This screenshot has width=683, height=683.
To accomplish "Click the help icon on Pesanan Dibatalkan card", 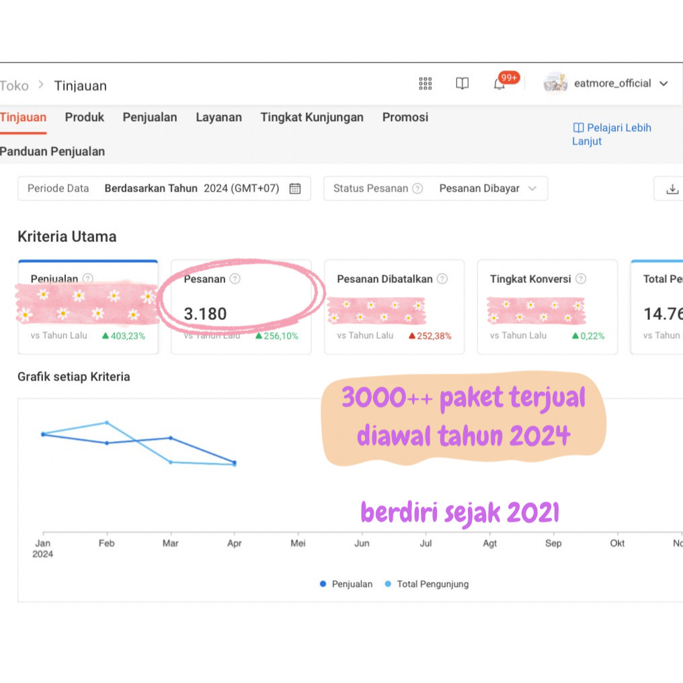I will pyautogui.click(x=442, y=278).
